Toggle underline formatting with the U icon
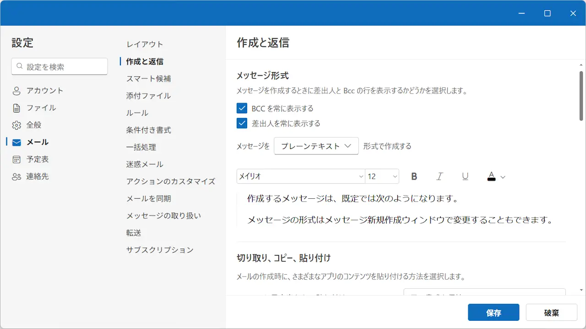 [x=465, y=176]
